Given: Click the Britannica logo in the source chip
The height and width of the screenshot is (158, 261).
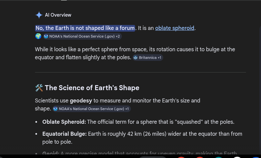Looking at the screenshot, I should click(x=136, y=58).
